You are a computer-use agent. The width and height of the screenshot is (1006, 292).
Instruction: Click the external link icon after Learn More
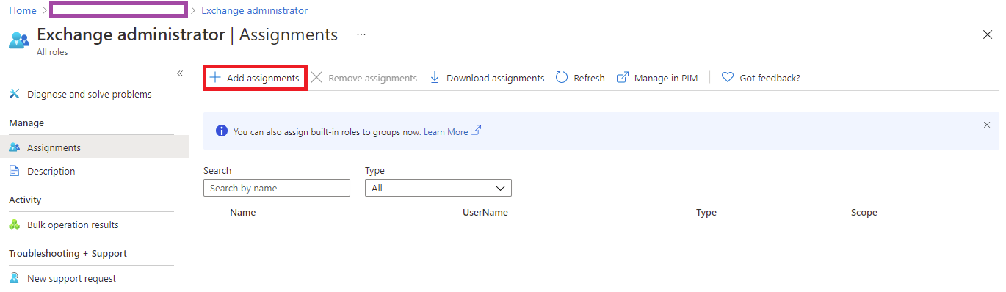(476, 131)
